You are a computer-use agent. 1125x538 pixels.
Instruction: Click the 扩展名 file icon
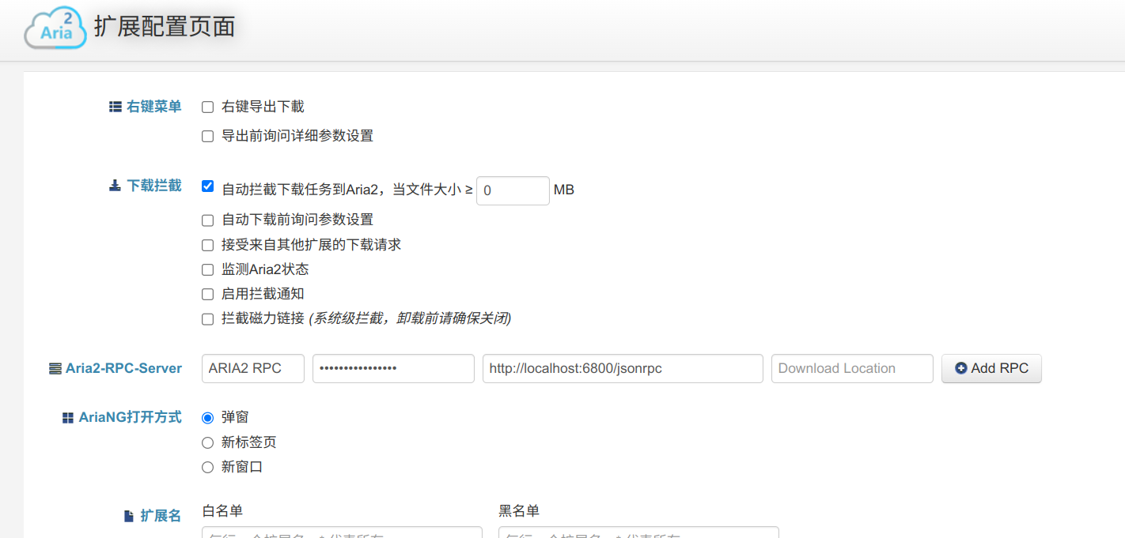129,516
